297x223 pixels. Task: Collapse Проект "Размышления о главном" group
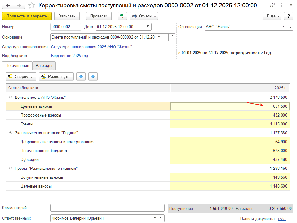pyautogui.click(x=10, y=169)
